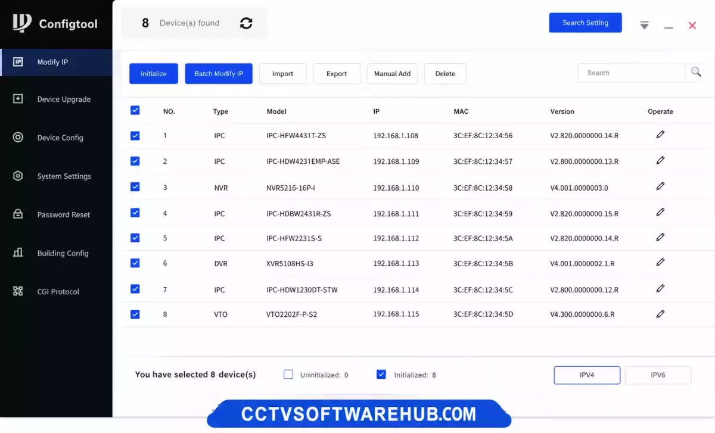Uncheck device row 2 checkbox
This screenshot has height=433, width=715.
pyautogui.click(x=135, y=161)
